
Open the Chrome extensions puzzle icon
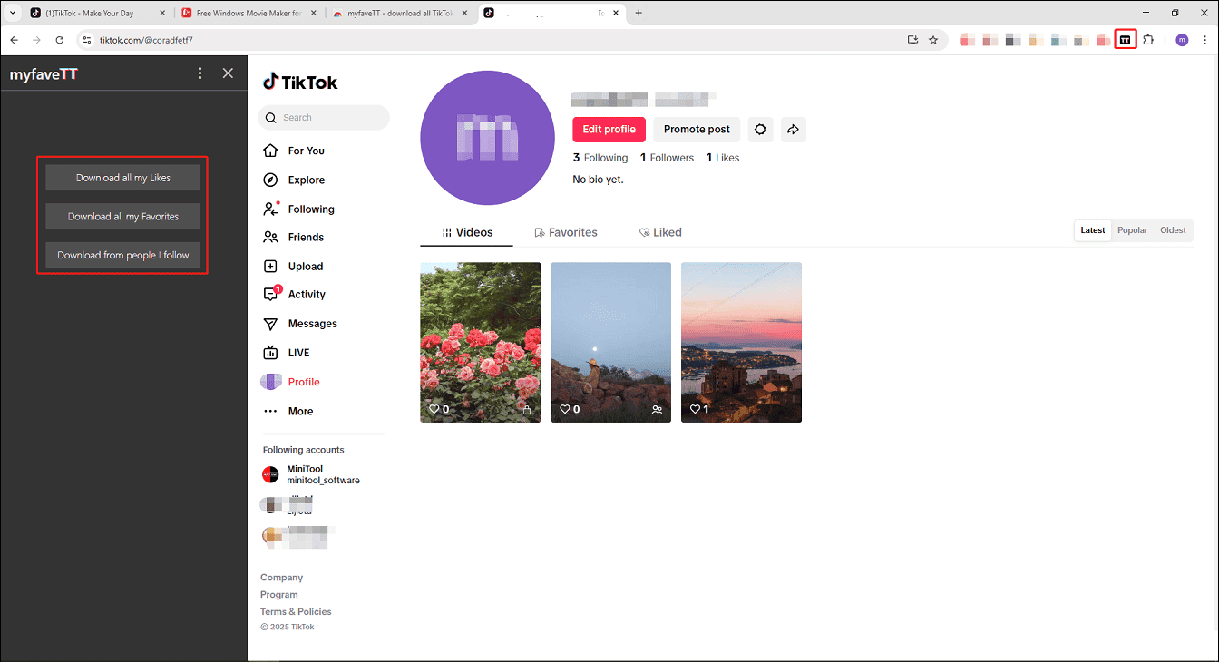[1148, 40]
